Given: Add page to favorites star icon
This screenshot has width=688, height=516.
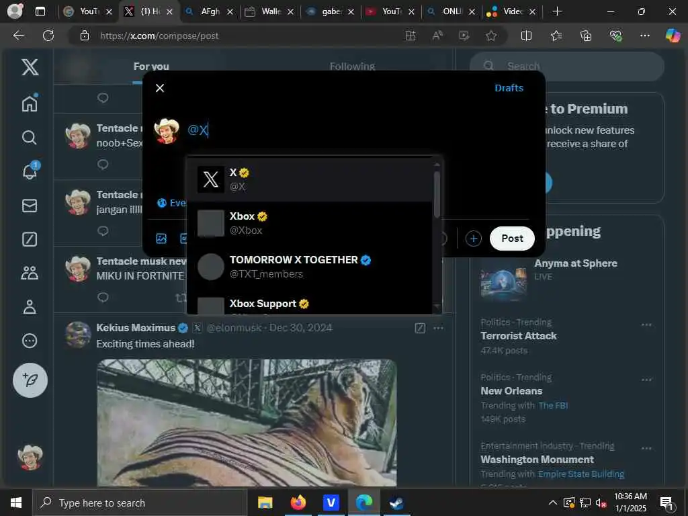Looking at the screenshot, I should [491, 36].
